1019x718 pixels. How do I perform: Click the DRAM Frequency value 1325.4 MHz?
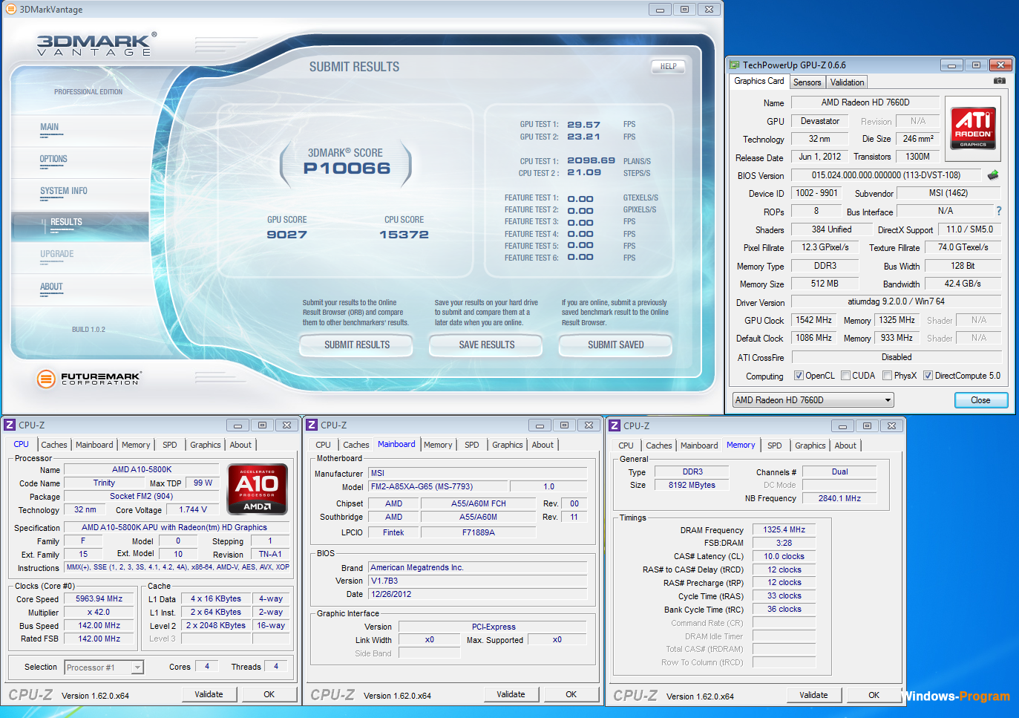pyautogui.click(x=784, y=529)
